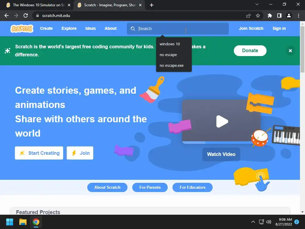Click the magnifier icon in search bar
Viewport: 305px width, 229px height.
coord(133,29)
